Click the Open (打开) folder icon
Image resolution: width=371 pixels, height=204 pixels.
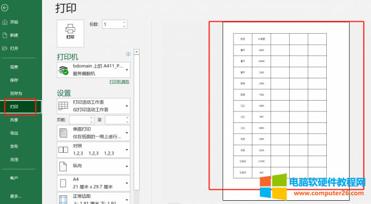(5, 48)
